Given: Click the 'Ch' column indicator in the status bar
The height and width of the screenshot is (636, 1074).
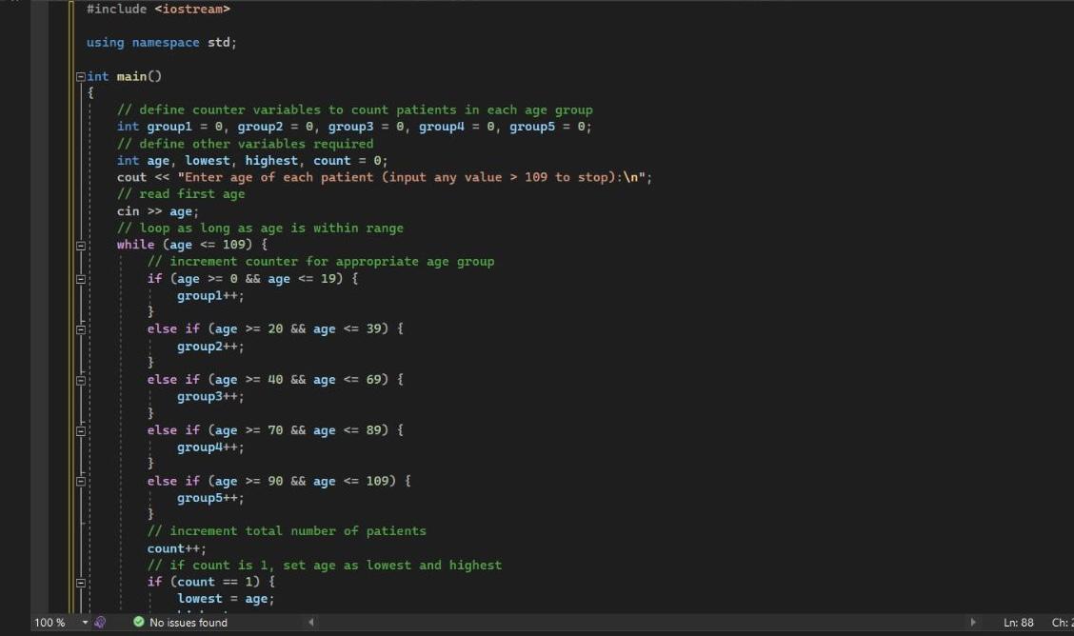Looking at the screenshot, I should point(1062,622).
